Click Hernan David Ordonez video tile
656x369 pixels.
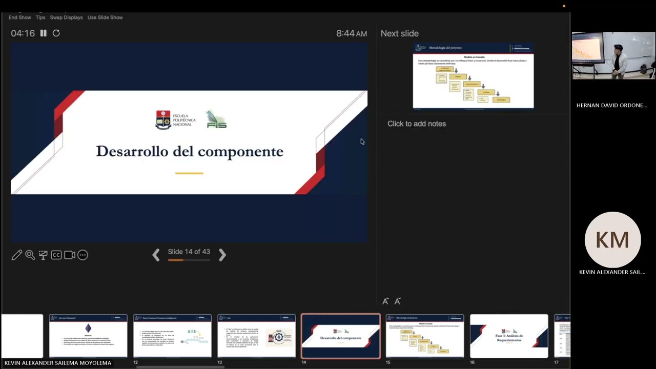[613, 56]
